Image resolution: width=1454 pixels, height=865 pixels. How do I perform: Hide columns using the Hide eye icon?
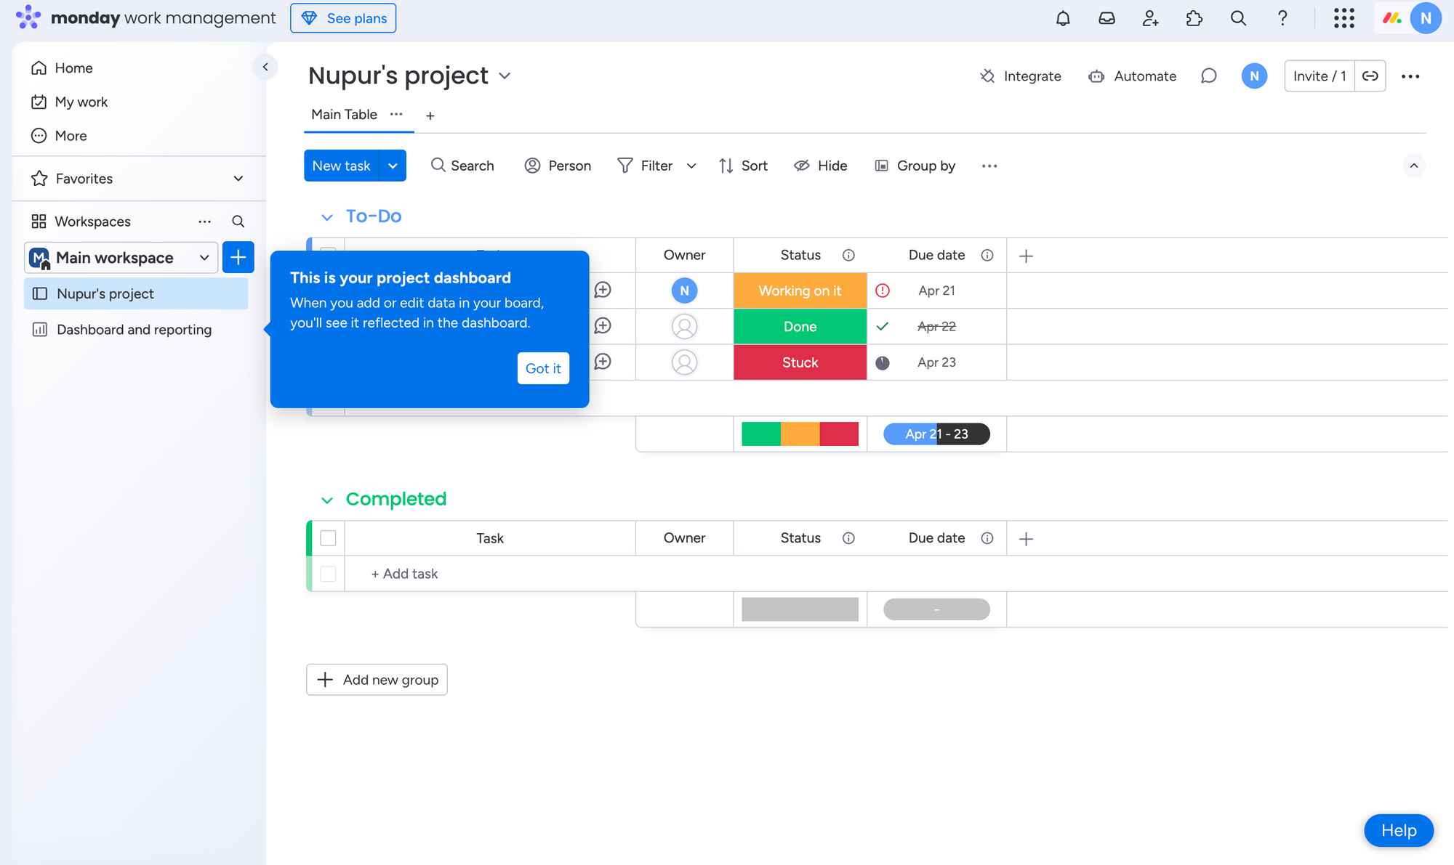(x=820, y=166)
